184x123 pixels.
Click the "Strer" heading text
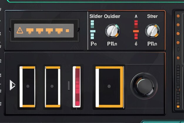[152, 16]
